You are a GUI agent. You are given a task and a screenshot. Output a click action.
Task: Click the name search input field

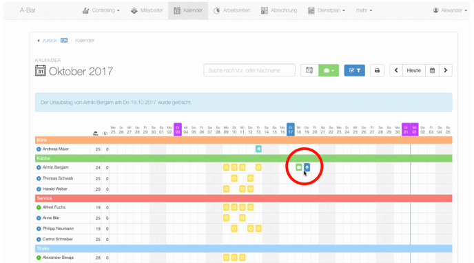249,70
